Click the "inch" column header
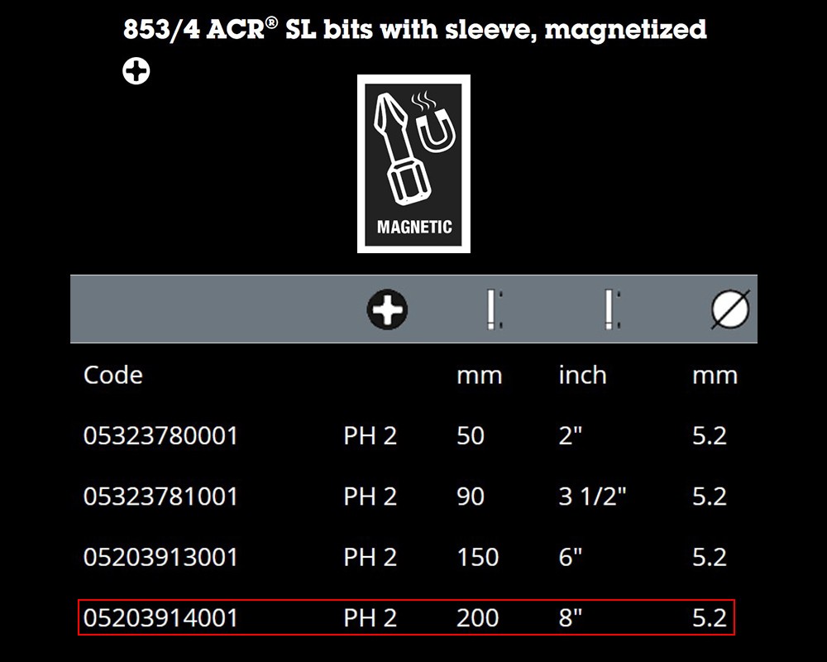Screen dimensions: 827x662 [x=582, y=376]
